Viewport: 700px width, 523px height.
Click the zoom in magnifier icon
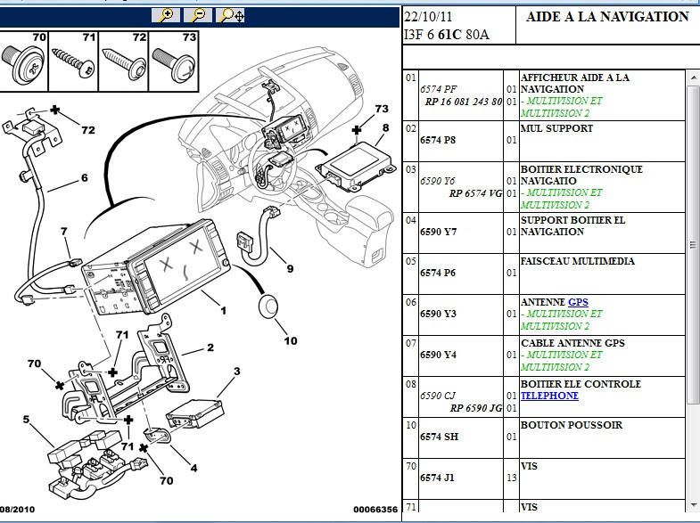pos(166,15)
